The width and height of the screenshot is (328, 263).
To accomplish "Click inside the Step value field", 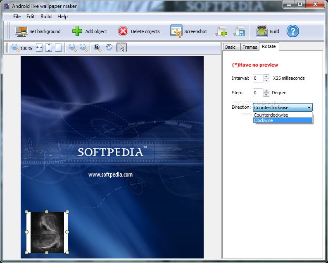I will tap(258, 93).
